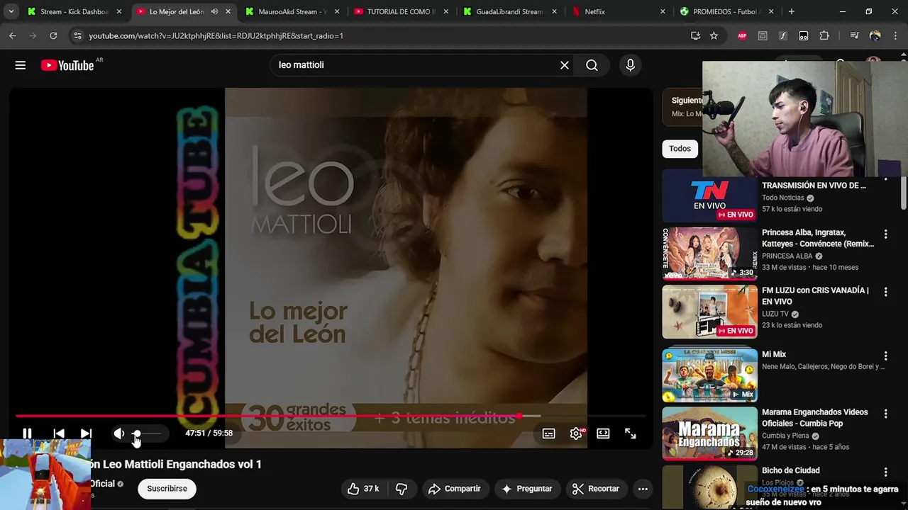Viewport: 908px width, 510px height.
Task: Open the YouTube hamburger guide menu
Action: pyautogui.click(x=21, y=65)
